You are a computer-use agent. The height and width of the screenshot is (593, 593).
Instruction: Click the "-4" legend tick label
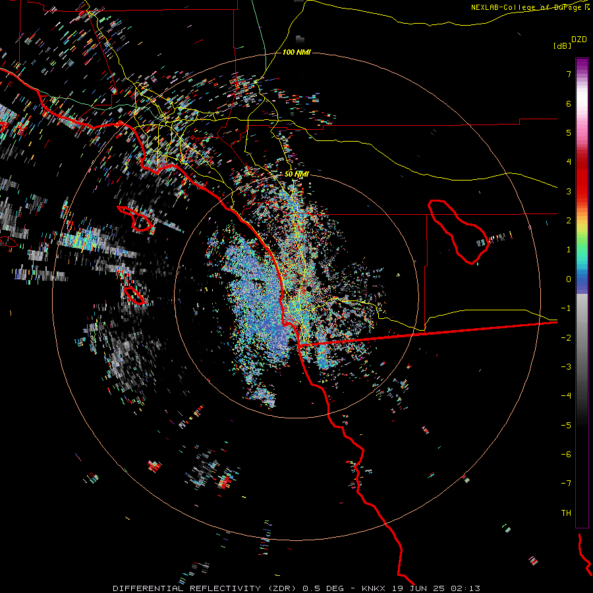[x=566, y=396]
